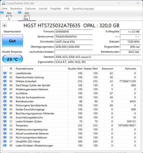This screenshot has height=153, width=143.
Task: Select the Disk 1 status tab
Action: point(27,16)
